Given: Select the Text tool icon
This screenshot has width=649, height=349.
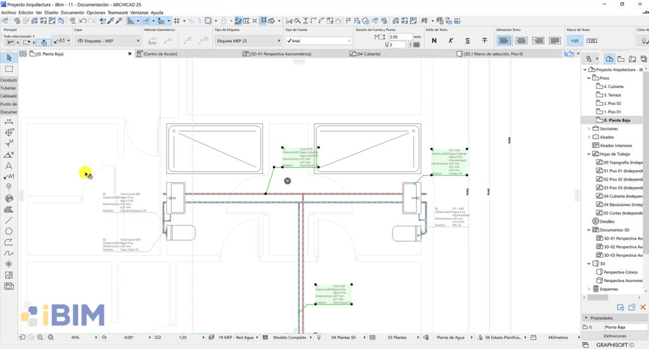Looking at the screenshot, I should click(9, 166).
